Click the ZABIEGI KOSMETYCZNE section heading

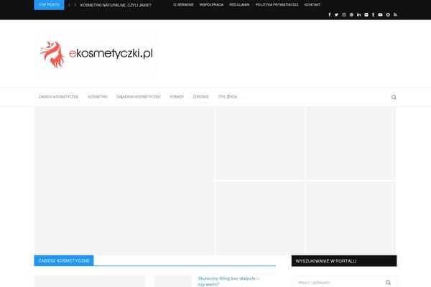[x=64, y=260]
